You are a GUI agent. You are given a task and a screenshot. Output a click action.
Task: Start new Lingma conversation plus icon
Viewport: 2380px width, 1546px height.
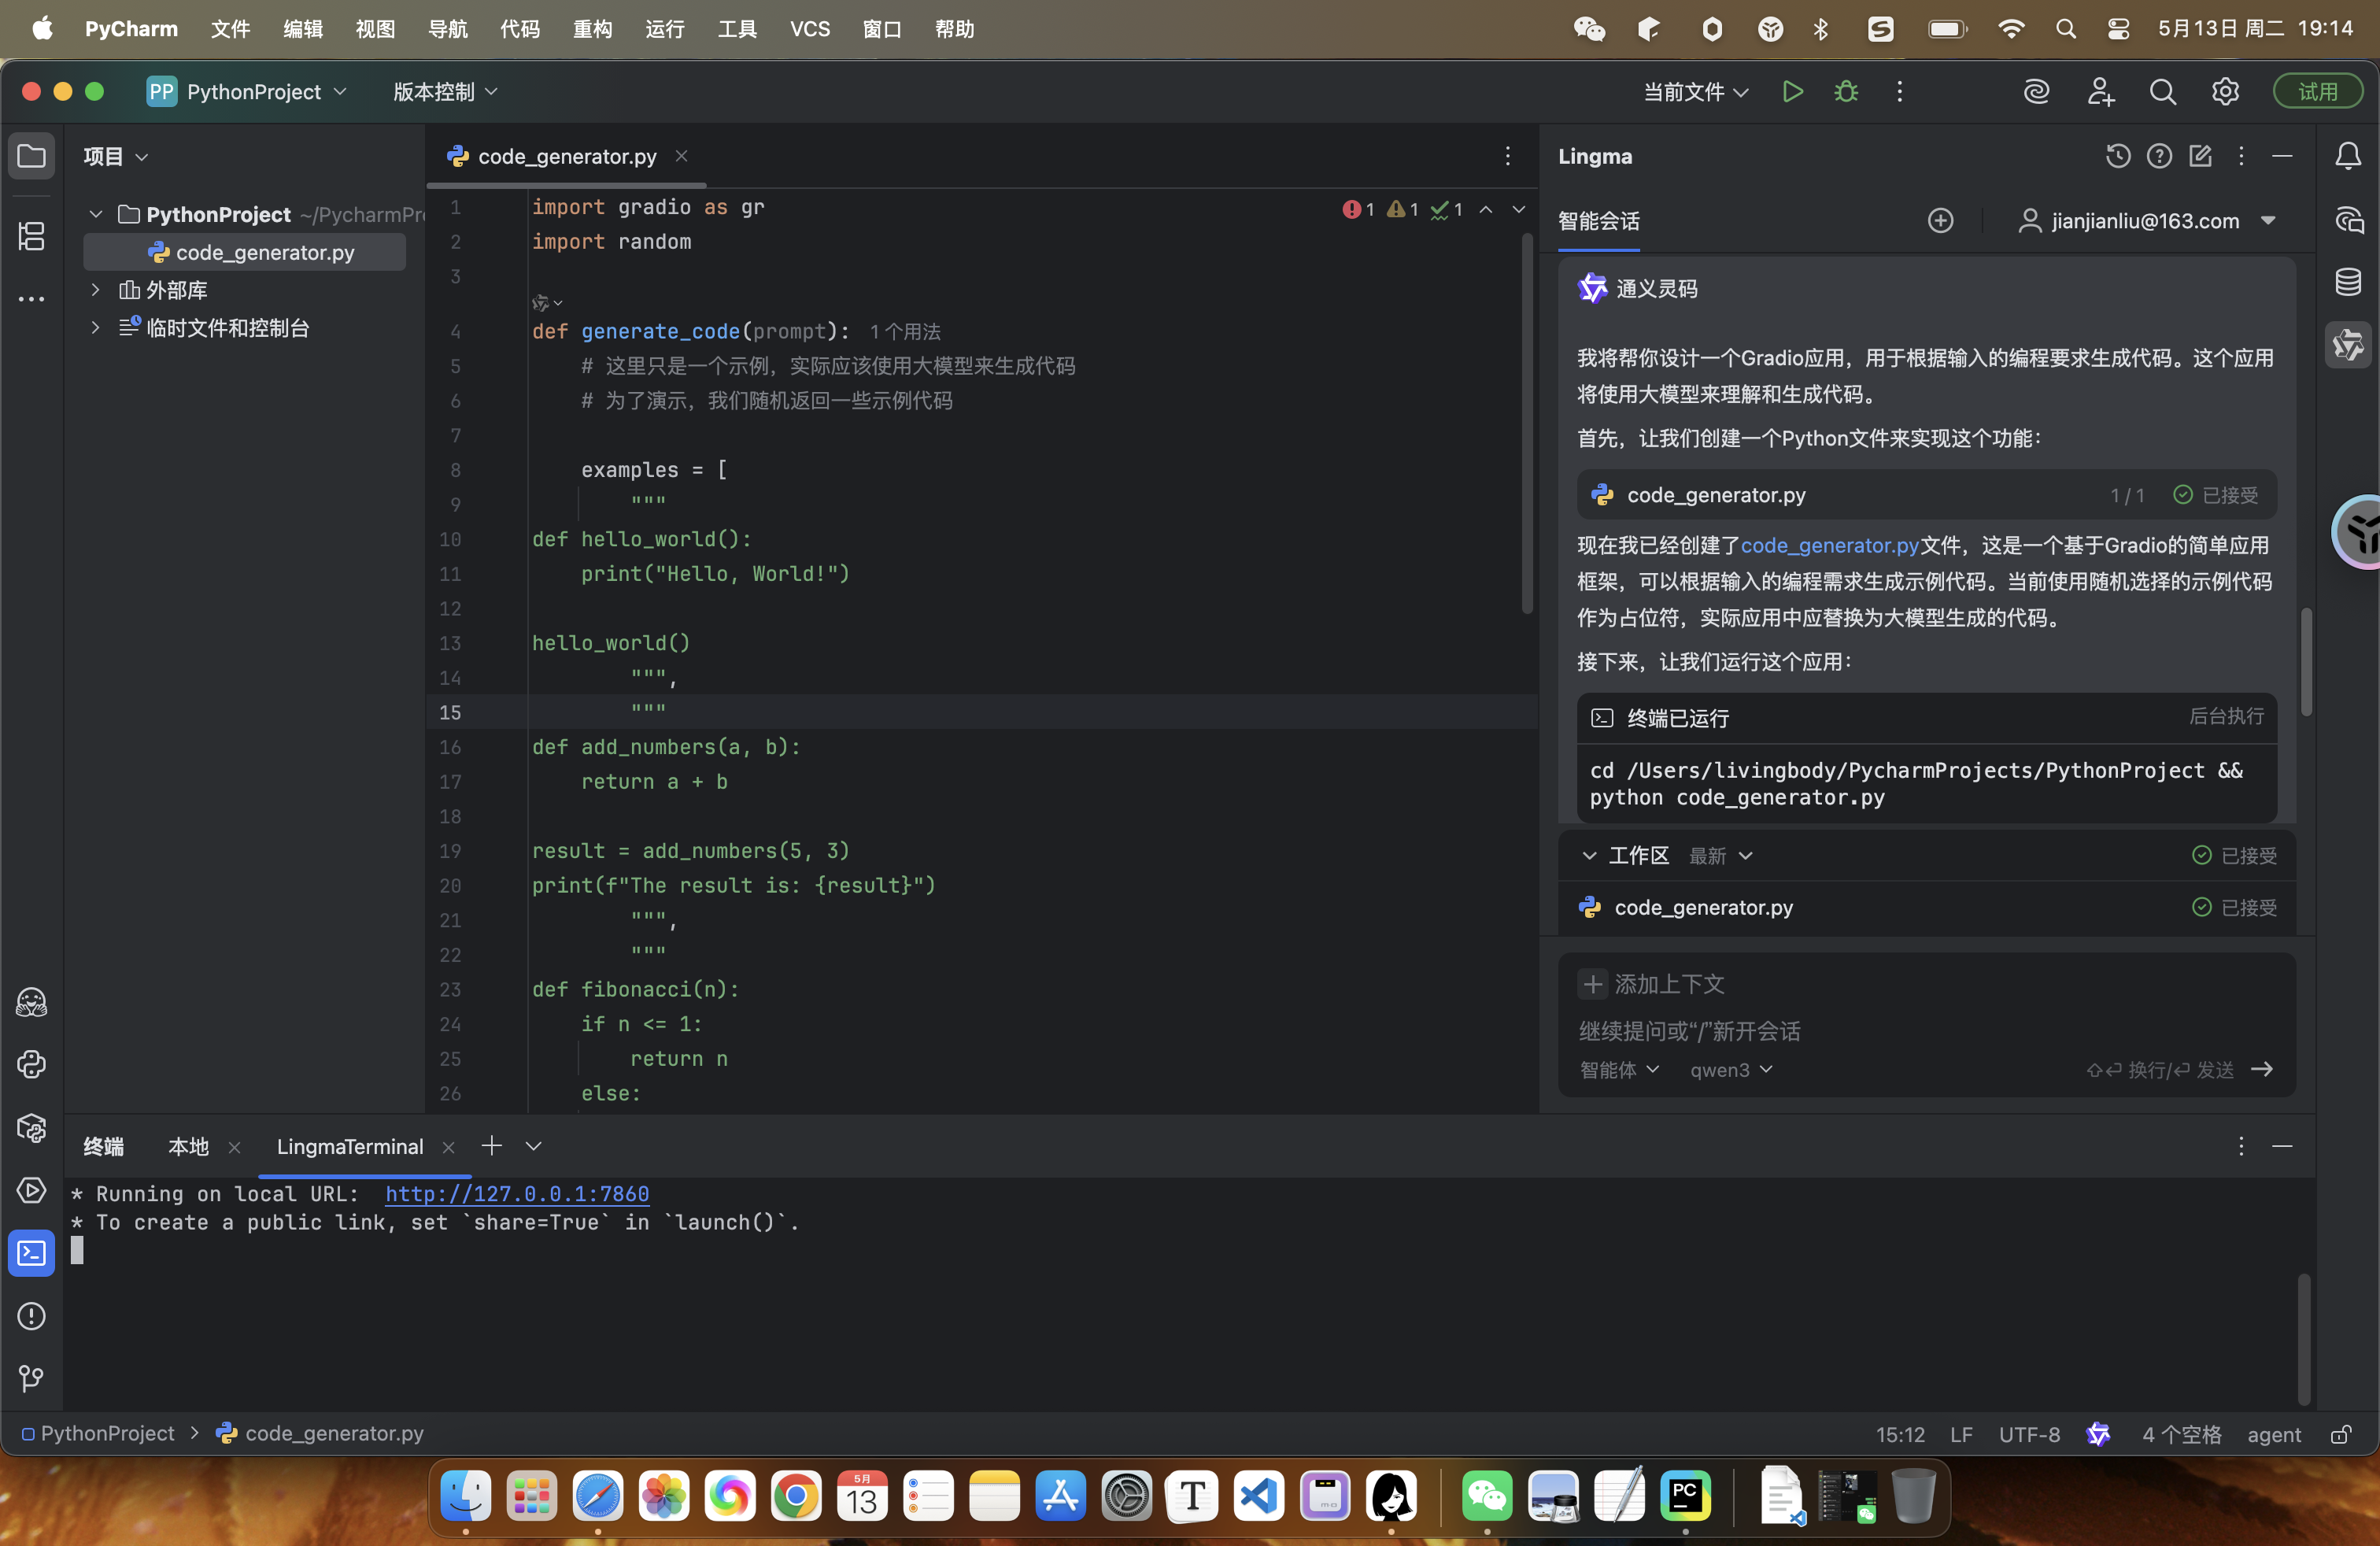[1940, 221]
